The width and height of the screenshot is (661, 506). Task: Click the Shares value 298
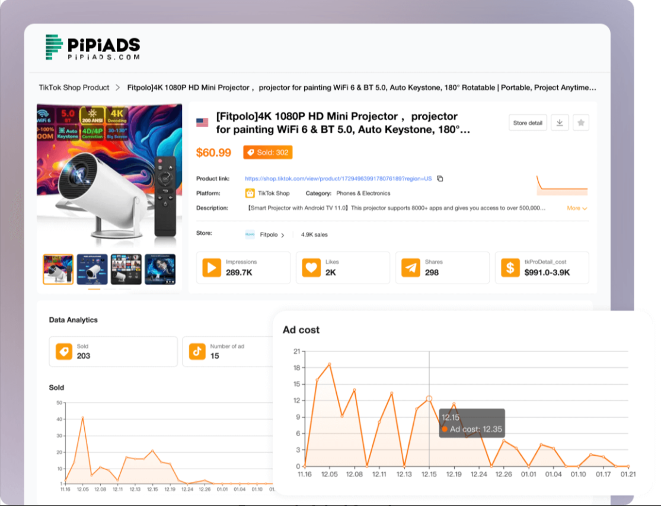pos(432,273)
